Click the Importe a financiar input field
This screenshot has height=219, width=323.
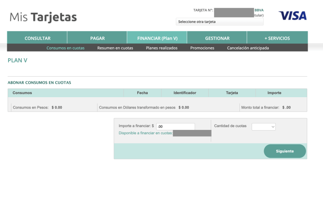click(x=176, y=127)
